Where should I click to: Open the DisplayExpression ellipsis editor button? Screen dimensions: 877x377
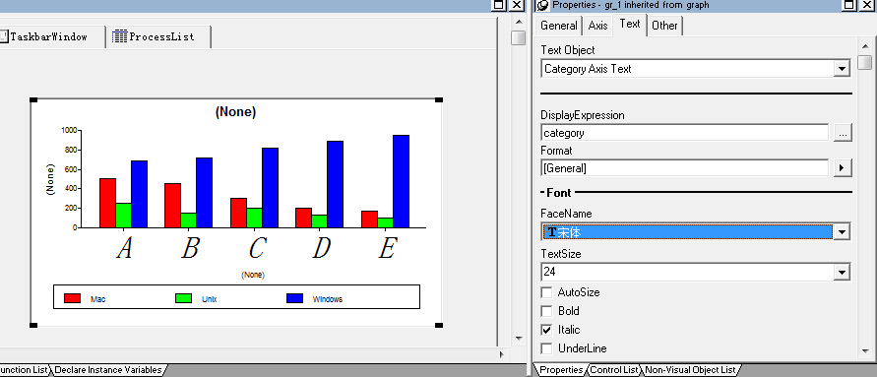click(x=843, y=133)
